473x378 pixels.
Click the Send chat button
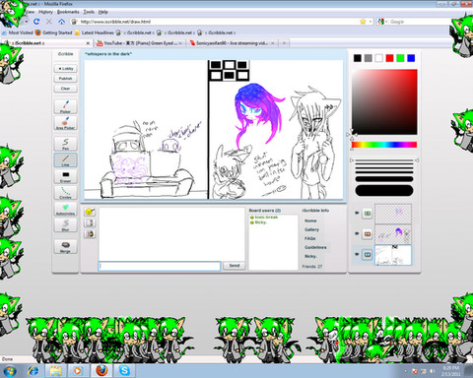pyautogui.click(x=234, y=266)
